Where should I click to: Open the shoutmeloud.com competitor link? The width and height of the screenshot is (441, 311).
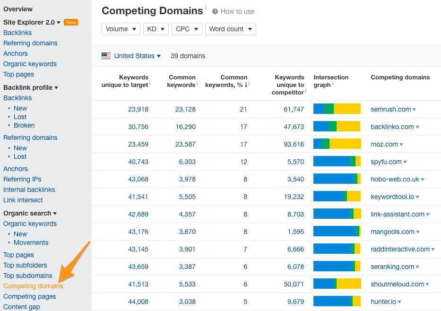(398, 284)
